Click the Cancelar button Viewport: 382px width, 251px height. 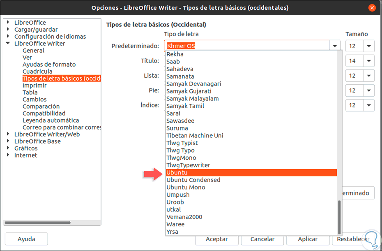(x=262, y=239)
